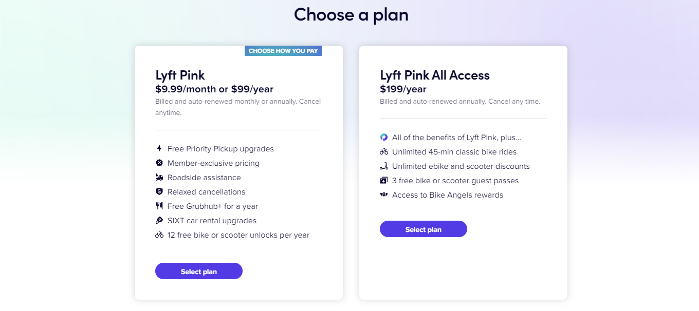Select plan for Lyft Pink
The width and height of the screenshot is (699, 311).
(x=198, y=271)
